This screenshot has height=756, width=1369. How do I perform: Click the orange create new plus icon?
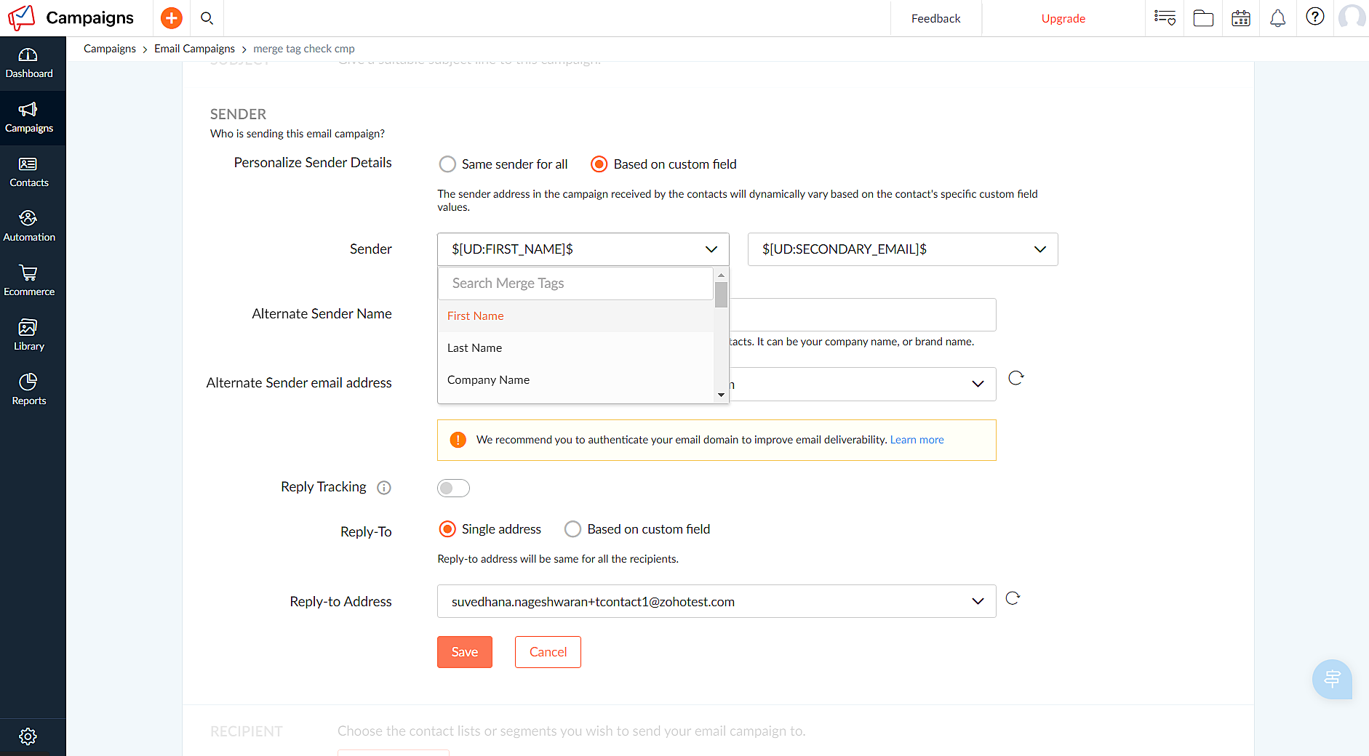click(171, 18)
